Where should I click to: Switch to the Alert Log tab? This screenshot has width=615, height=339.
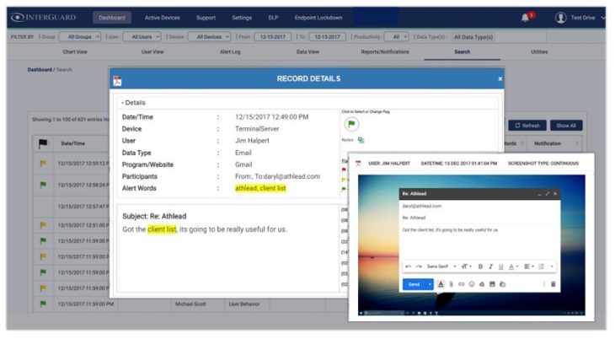click(231, 51)
